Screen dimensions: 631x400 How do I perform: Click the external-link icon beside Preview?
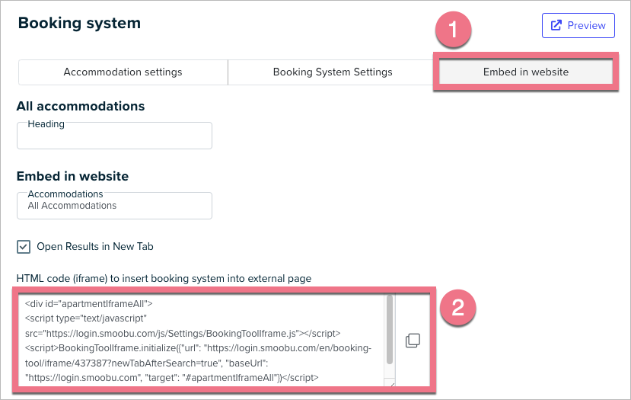[556, 25]
